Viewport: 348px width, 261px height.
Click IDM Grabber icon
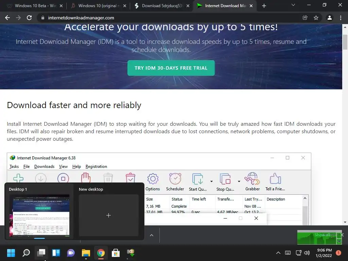pos(253,182)
